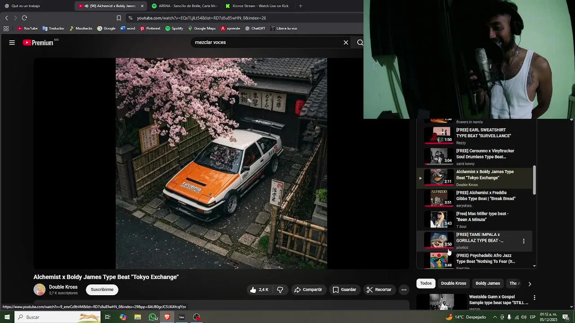This screenshot has width=575, height=323.
Task: Switch to Qué es un trabajo tab
Action: [x=36, y=6]
